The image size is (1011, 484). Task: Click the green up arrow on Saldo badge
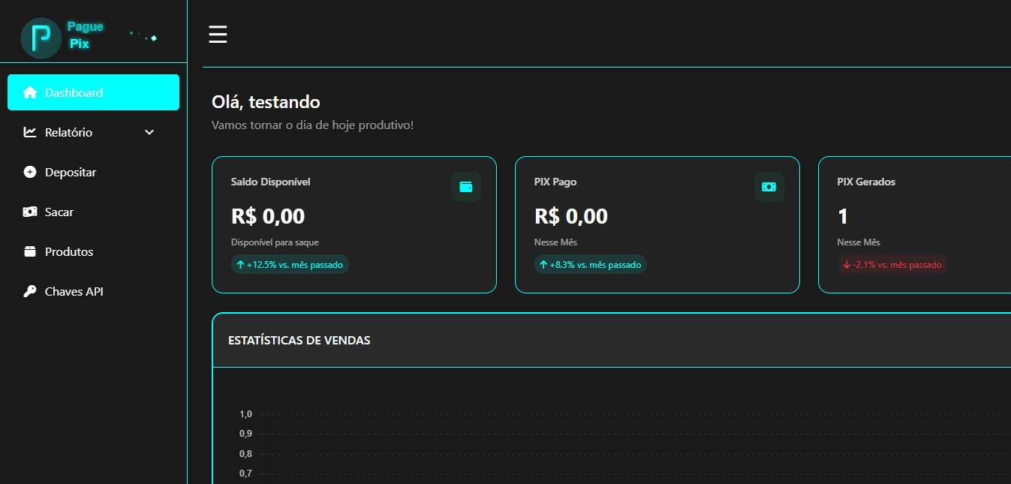tap(242, 264)
